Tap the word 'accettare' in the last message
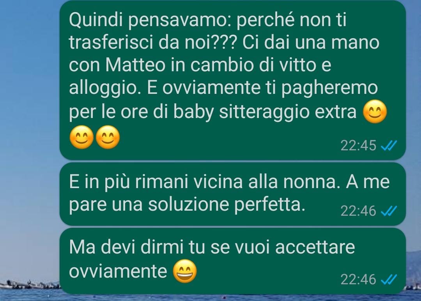Screen dimensions: 421x301 [315, 247]
